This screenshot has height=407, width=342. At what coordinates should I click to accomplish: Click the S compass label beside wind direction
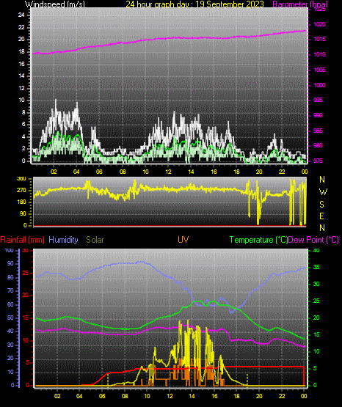[x=321, y=205]
